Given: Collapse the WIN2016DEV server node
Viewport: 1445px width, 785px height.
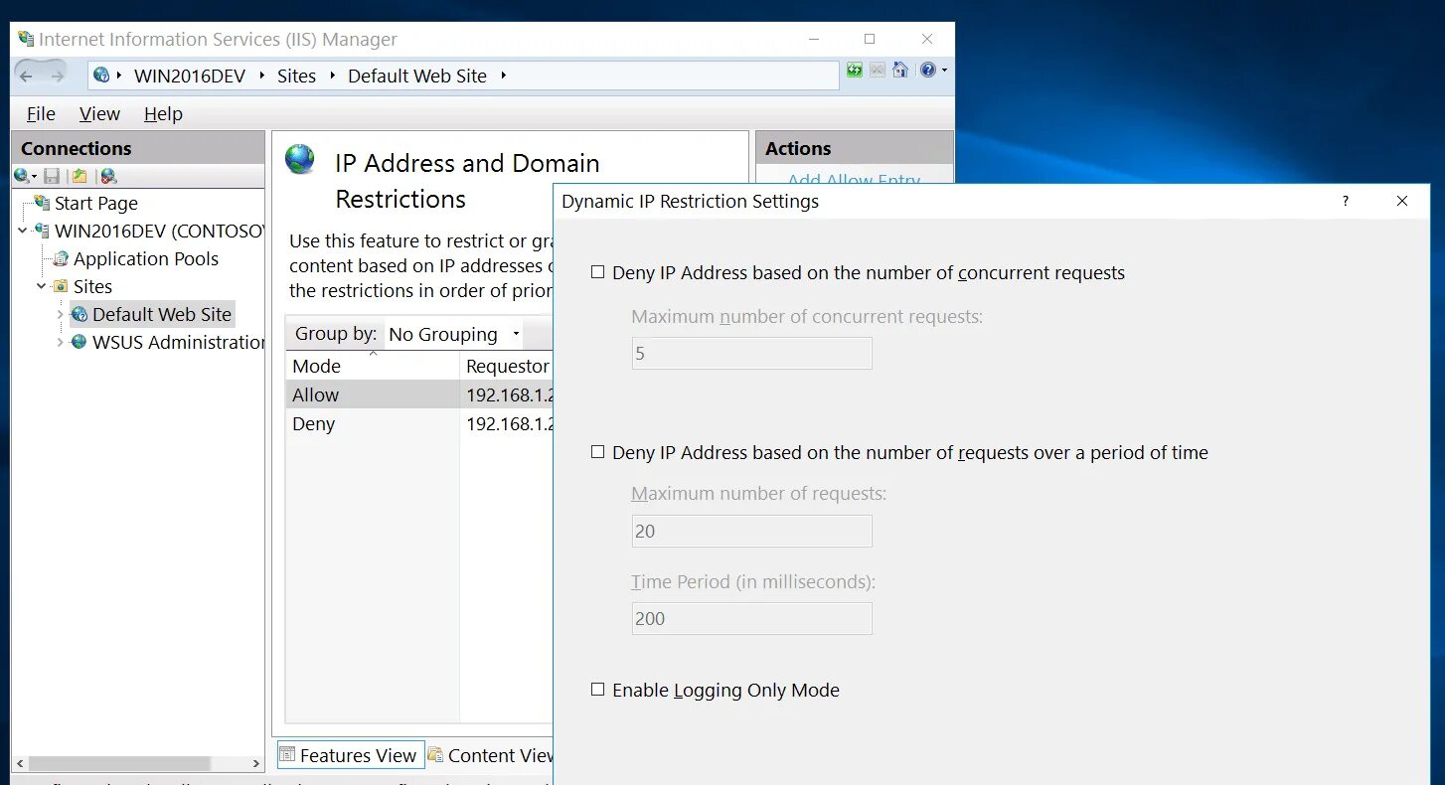Looking at the screenshot, I should (x=23, y=231).
